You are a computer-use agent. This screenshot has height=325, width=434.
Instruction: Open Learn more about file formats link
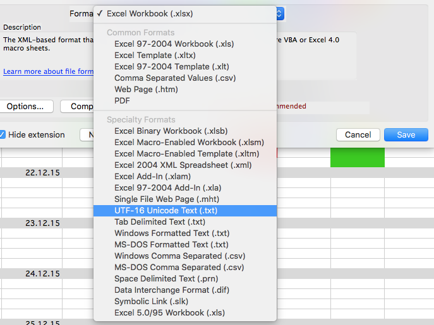48,71
